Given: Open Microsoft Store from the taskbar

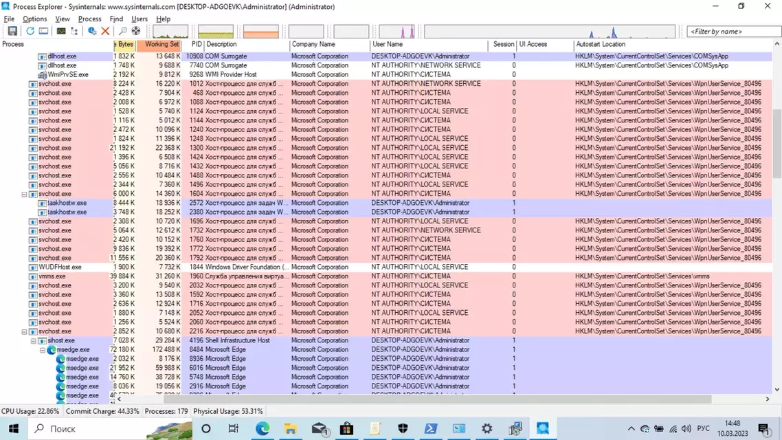Looking at the screenshot, I should pyautogui.click(x=346, y=428).
